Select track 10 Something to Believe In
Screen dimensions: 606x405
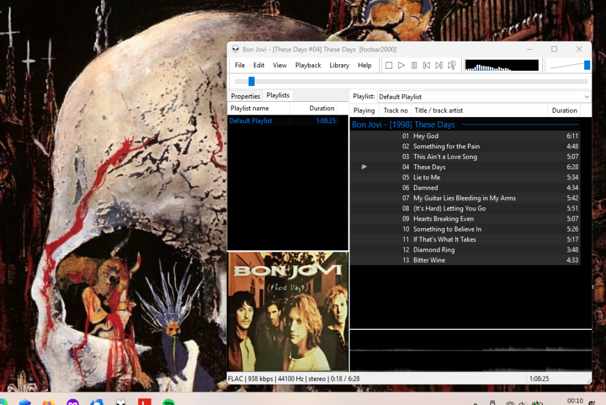[x=465, y=229]
